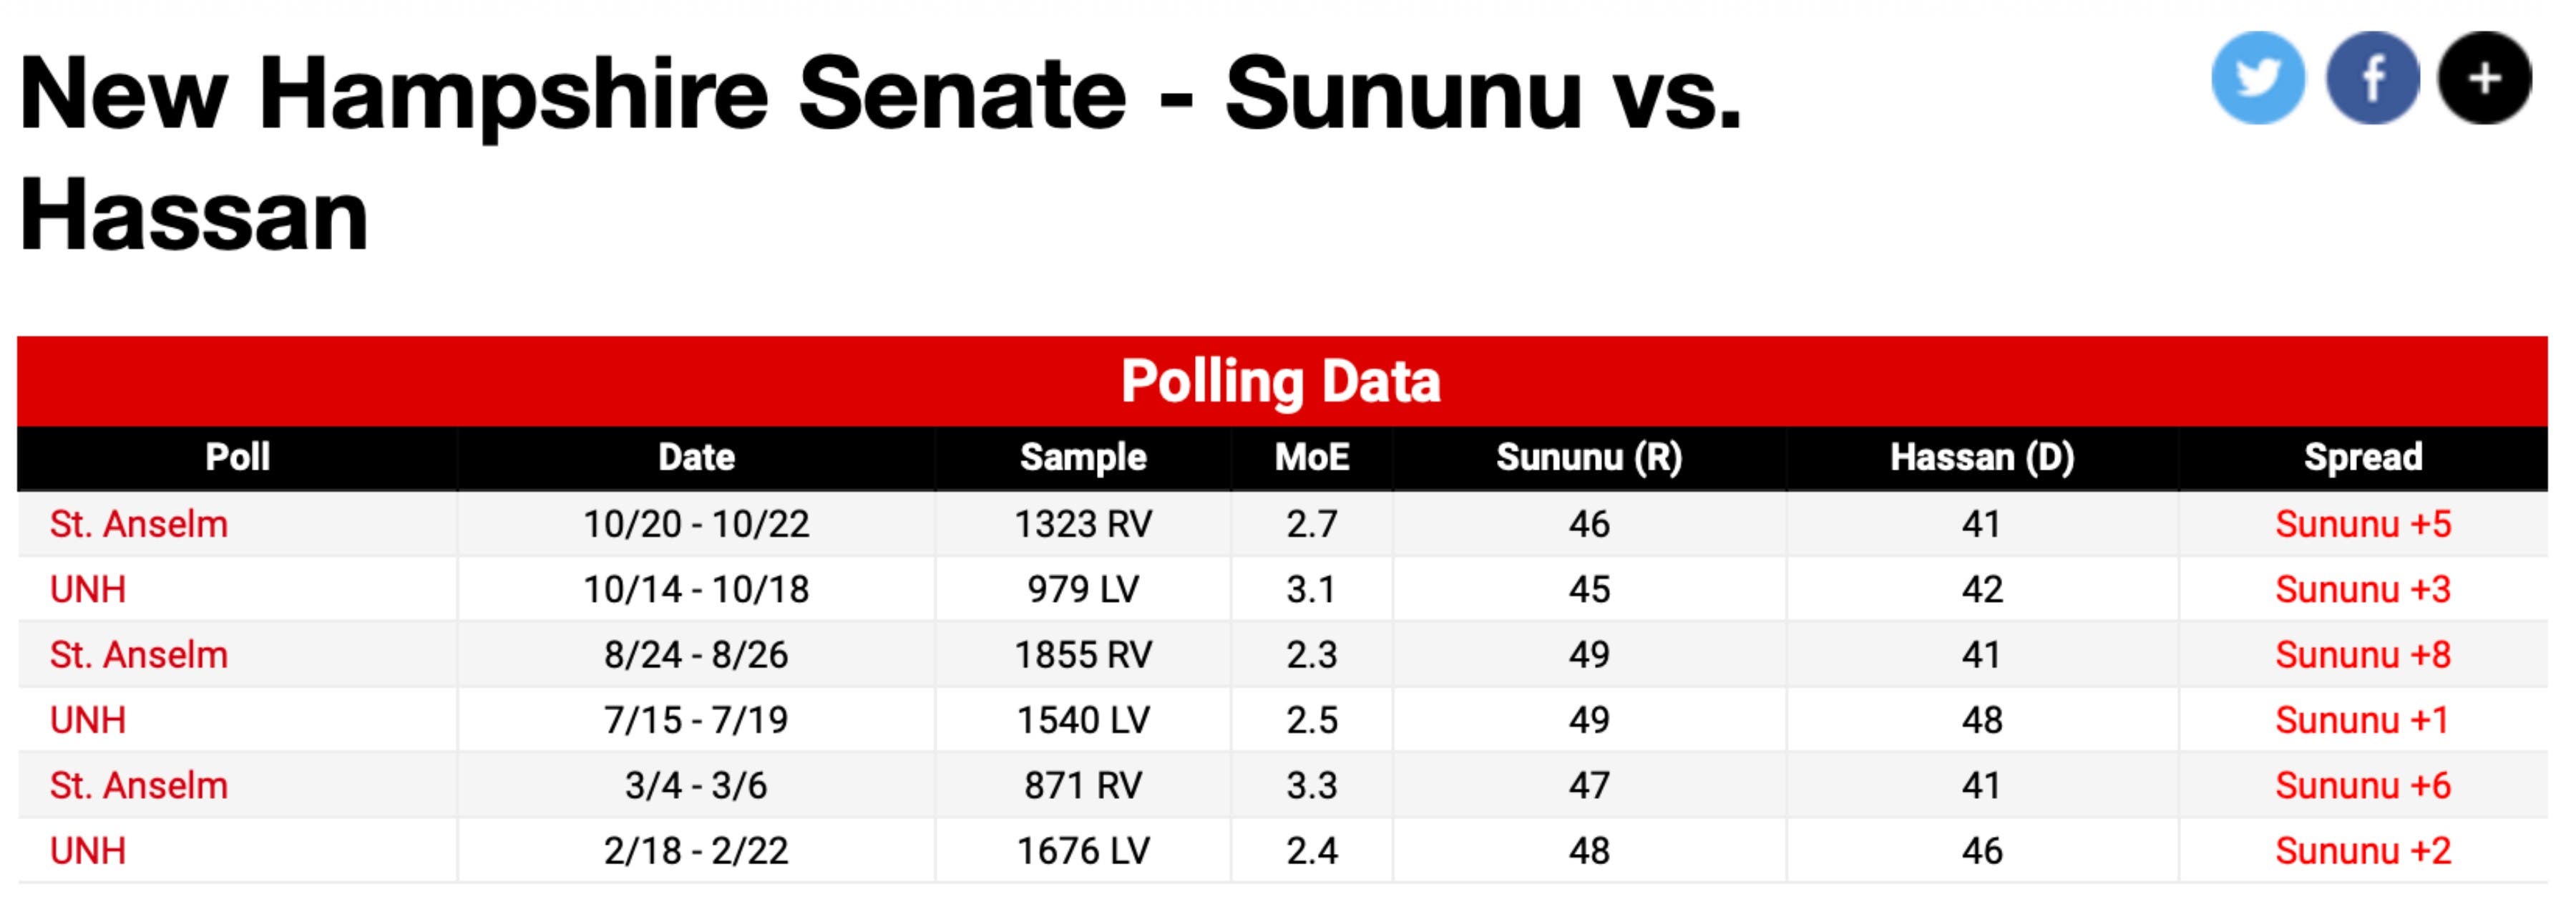Open the UNH poll dated 2/18 - 2/22

click(x=88, y=851)
